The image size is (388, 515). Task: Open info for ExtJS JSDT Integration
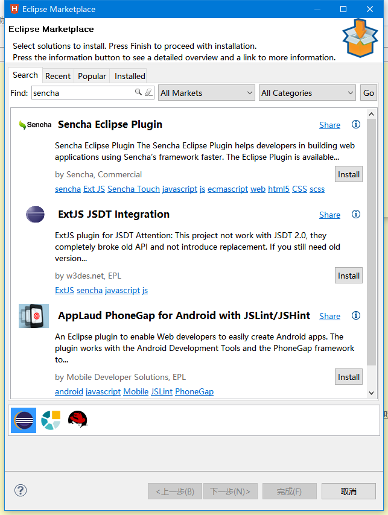[x=356, y=214]
